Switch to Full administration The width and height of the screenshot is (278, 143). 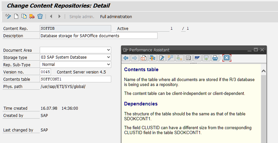(x=116, y=16)
